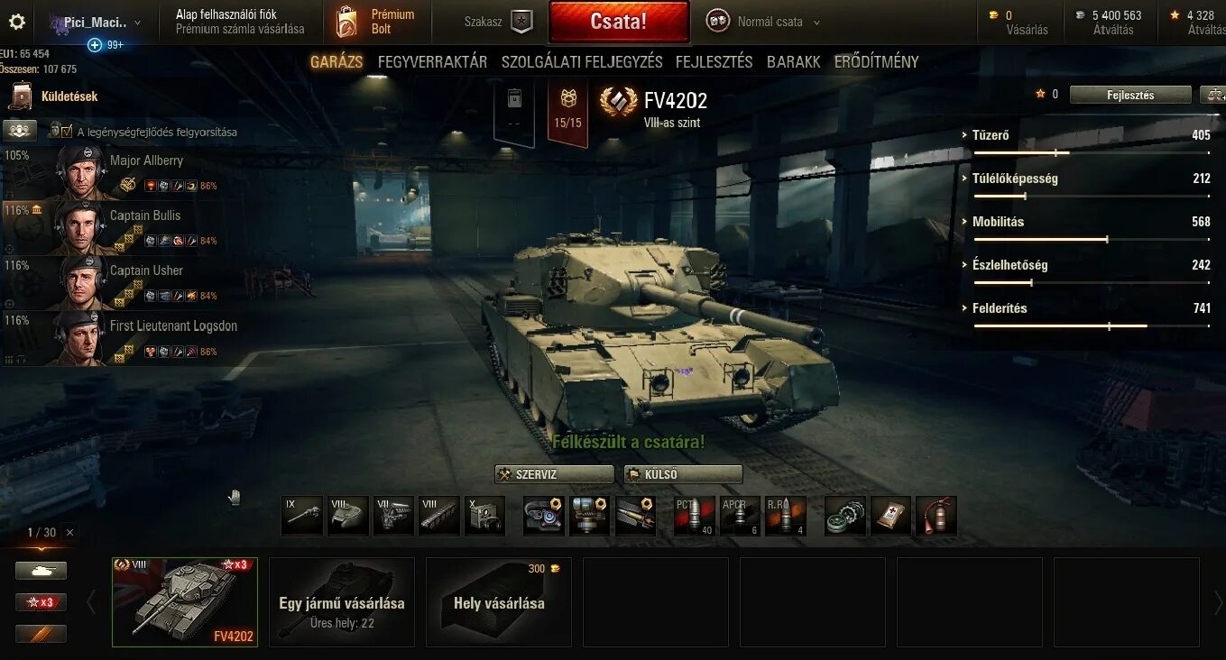Toggle the tank type carousel filter
The height and width of the screenshot is (660, 1226).
(41, 571)
